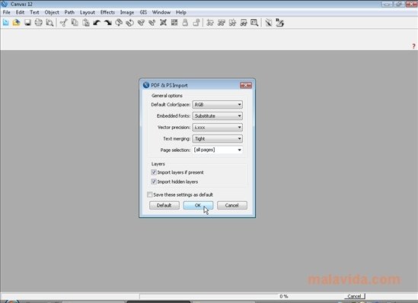Open the Object menu
Image resolution: width=418 pixels, height=303 pixels.
tap(52, 12)
